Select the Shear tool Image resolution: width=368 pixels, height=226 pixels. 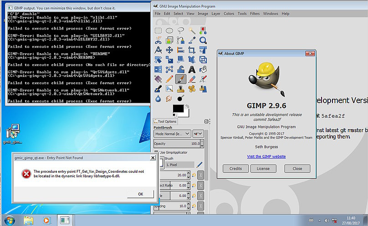click(x=180, y=60)
